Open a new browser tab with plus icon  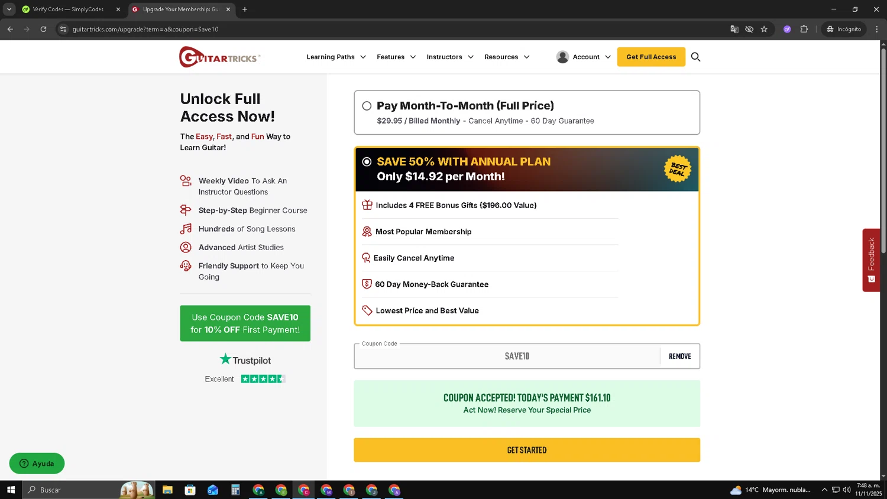pyautogui.click(x=245, y=9)
